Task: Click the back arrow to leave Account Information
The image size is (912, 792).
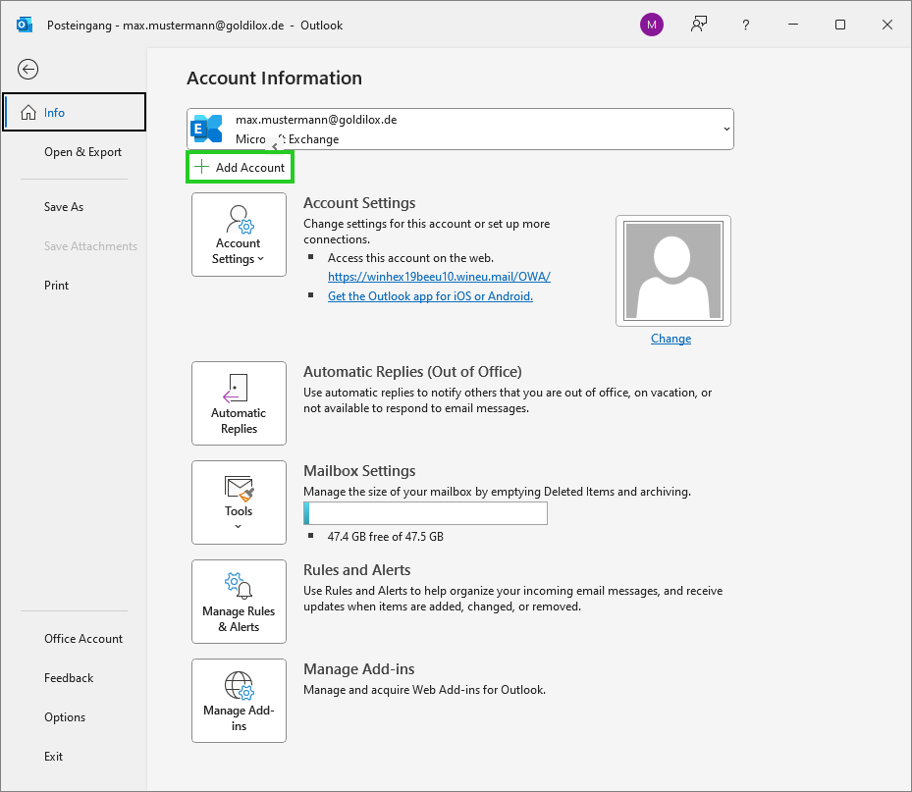Action: tap(27, 69)
